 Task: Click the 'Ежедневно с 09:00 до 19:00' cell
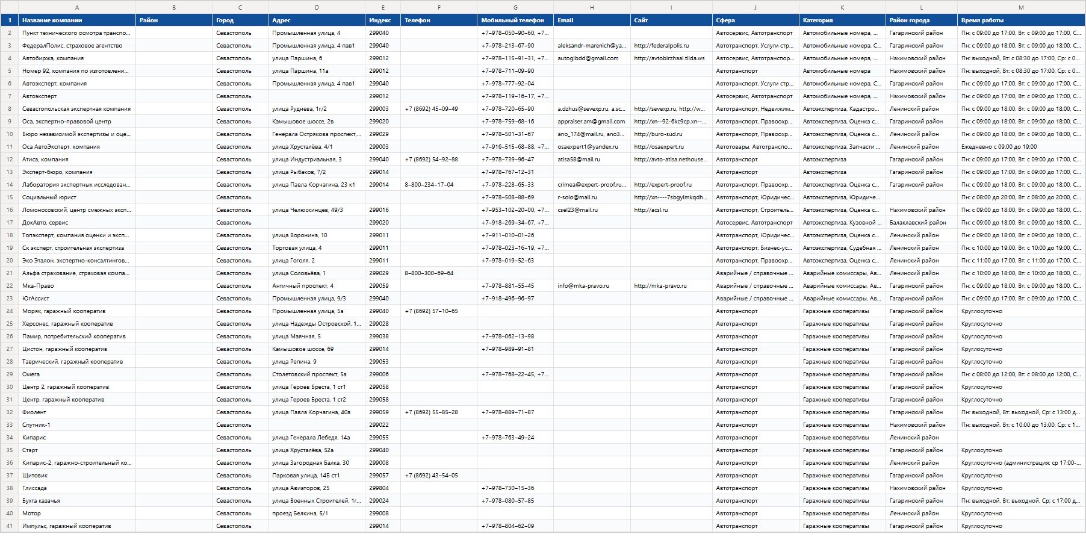tap(1021, 147)
